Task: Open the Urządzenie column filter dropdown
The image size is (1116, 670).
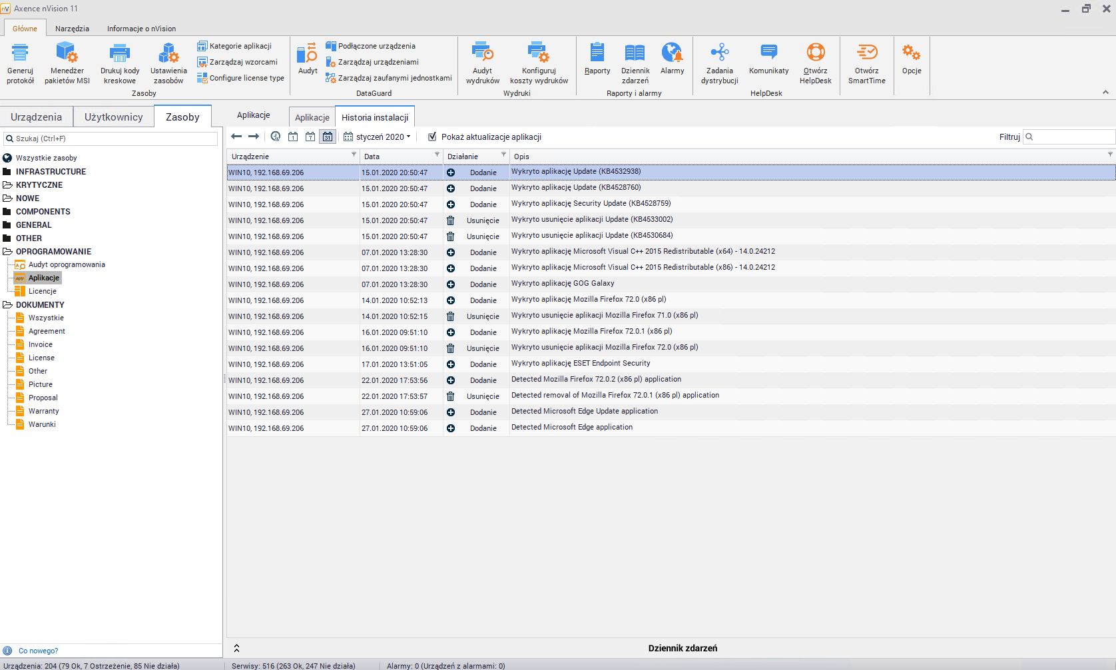Action: tap(354, 155)
